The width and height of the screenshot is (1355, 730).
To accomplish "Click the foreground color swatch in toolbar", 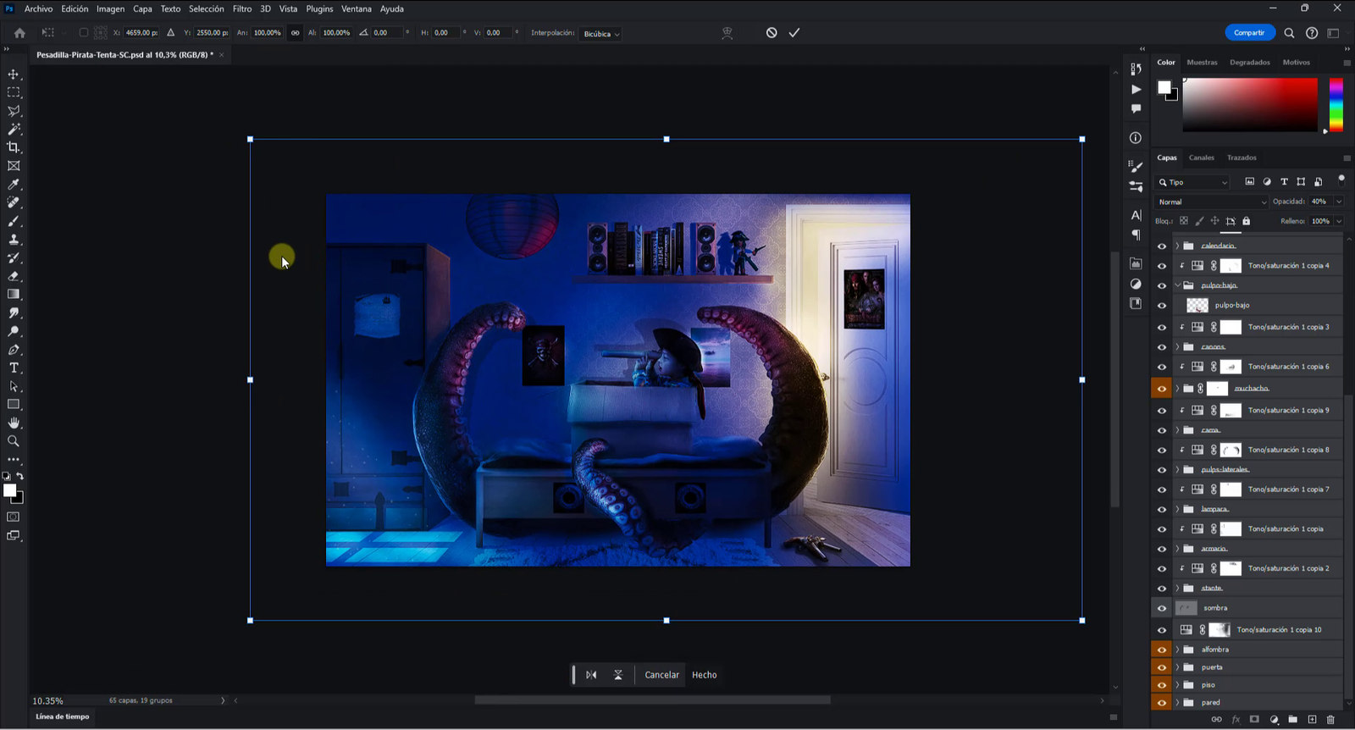I will pyautogui.click(x=9, y=490).
